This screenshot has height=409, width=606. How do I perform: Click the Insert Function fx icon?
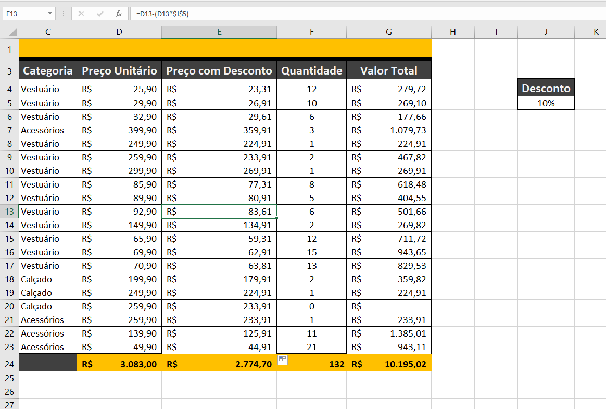(x=119, y=14)
